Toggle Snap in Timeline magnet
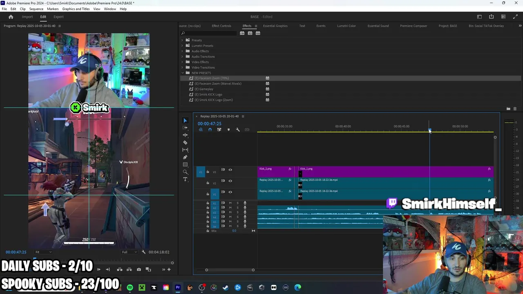 [x=210, y=130]
